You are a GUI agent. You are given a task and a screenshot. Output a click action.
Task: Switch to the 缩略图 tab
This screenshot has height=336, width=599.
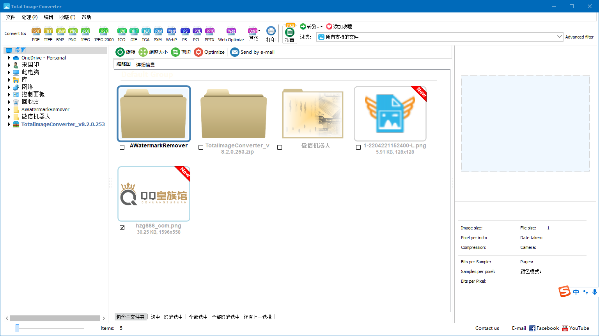pos(124,64)
